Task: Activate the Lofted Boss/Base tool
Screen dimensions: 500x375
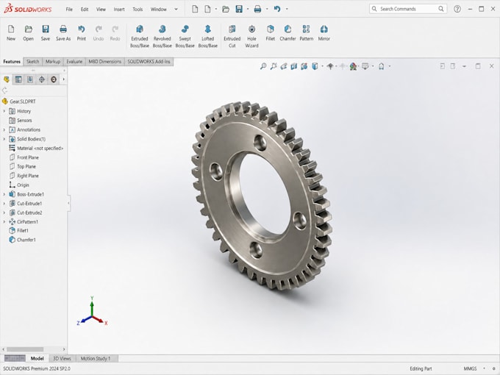Action: pyautogui.click(x=207, y=36)
